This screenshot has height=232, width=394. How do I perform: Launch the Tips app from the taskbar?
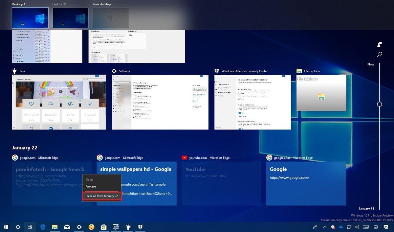coord(128,227)
